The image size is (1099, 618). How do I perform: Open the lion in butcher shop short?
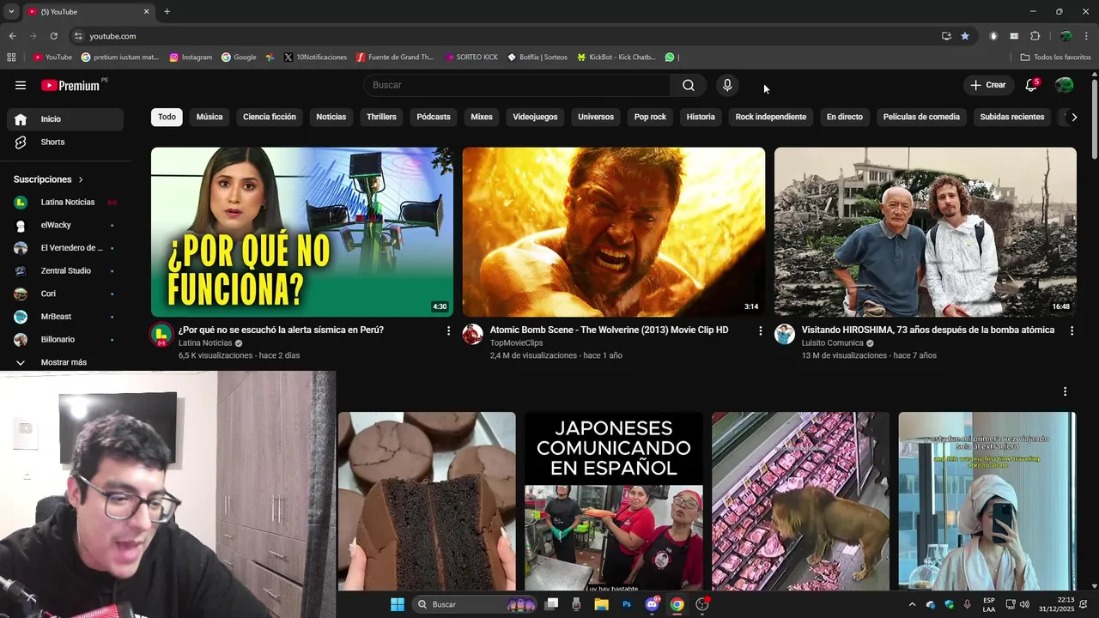tap(801, 502)
